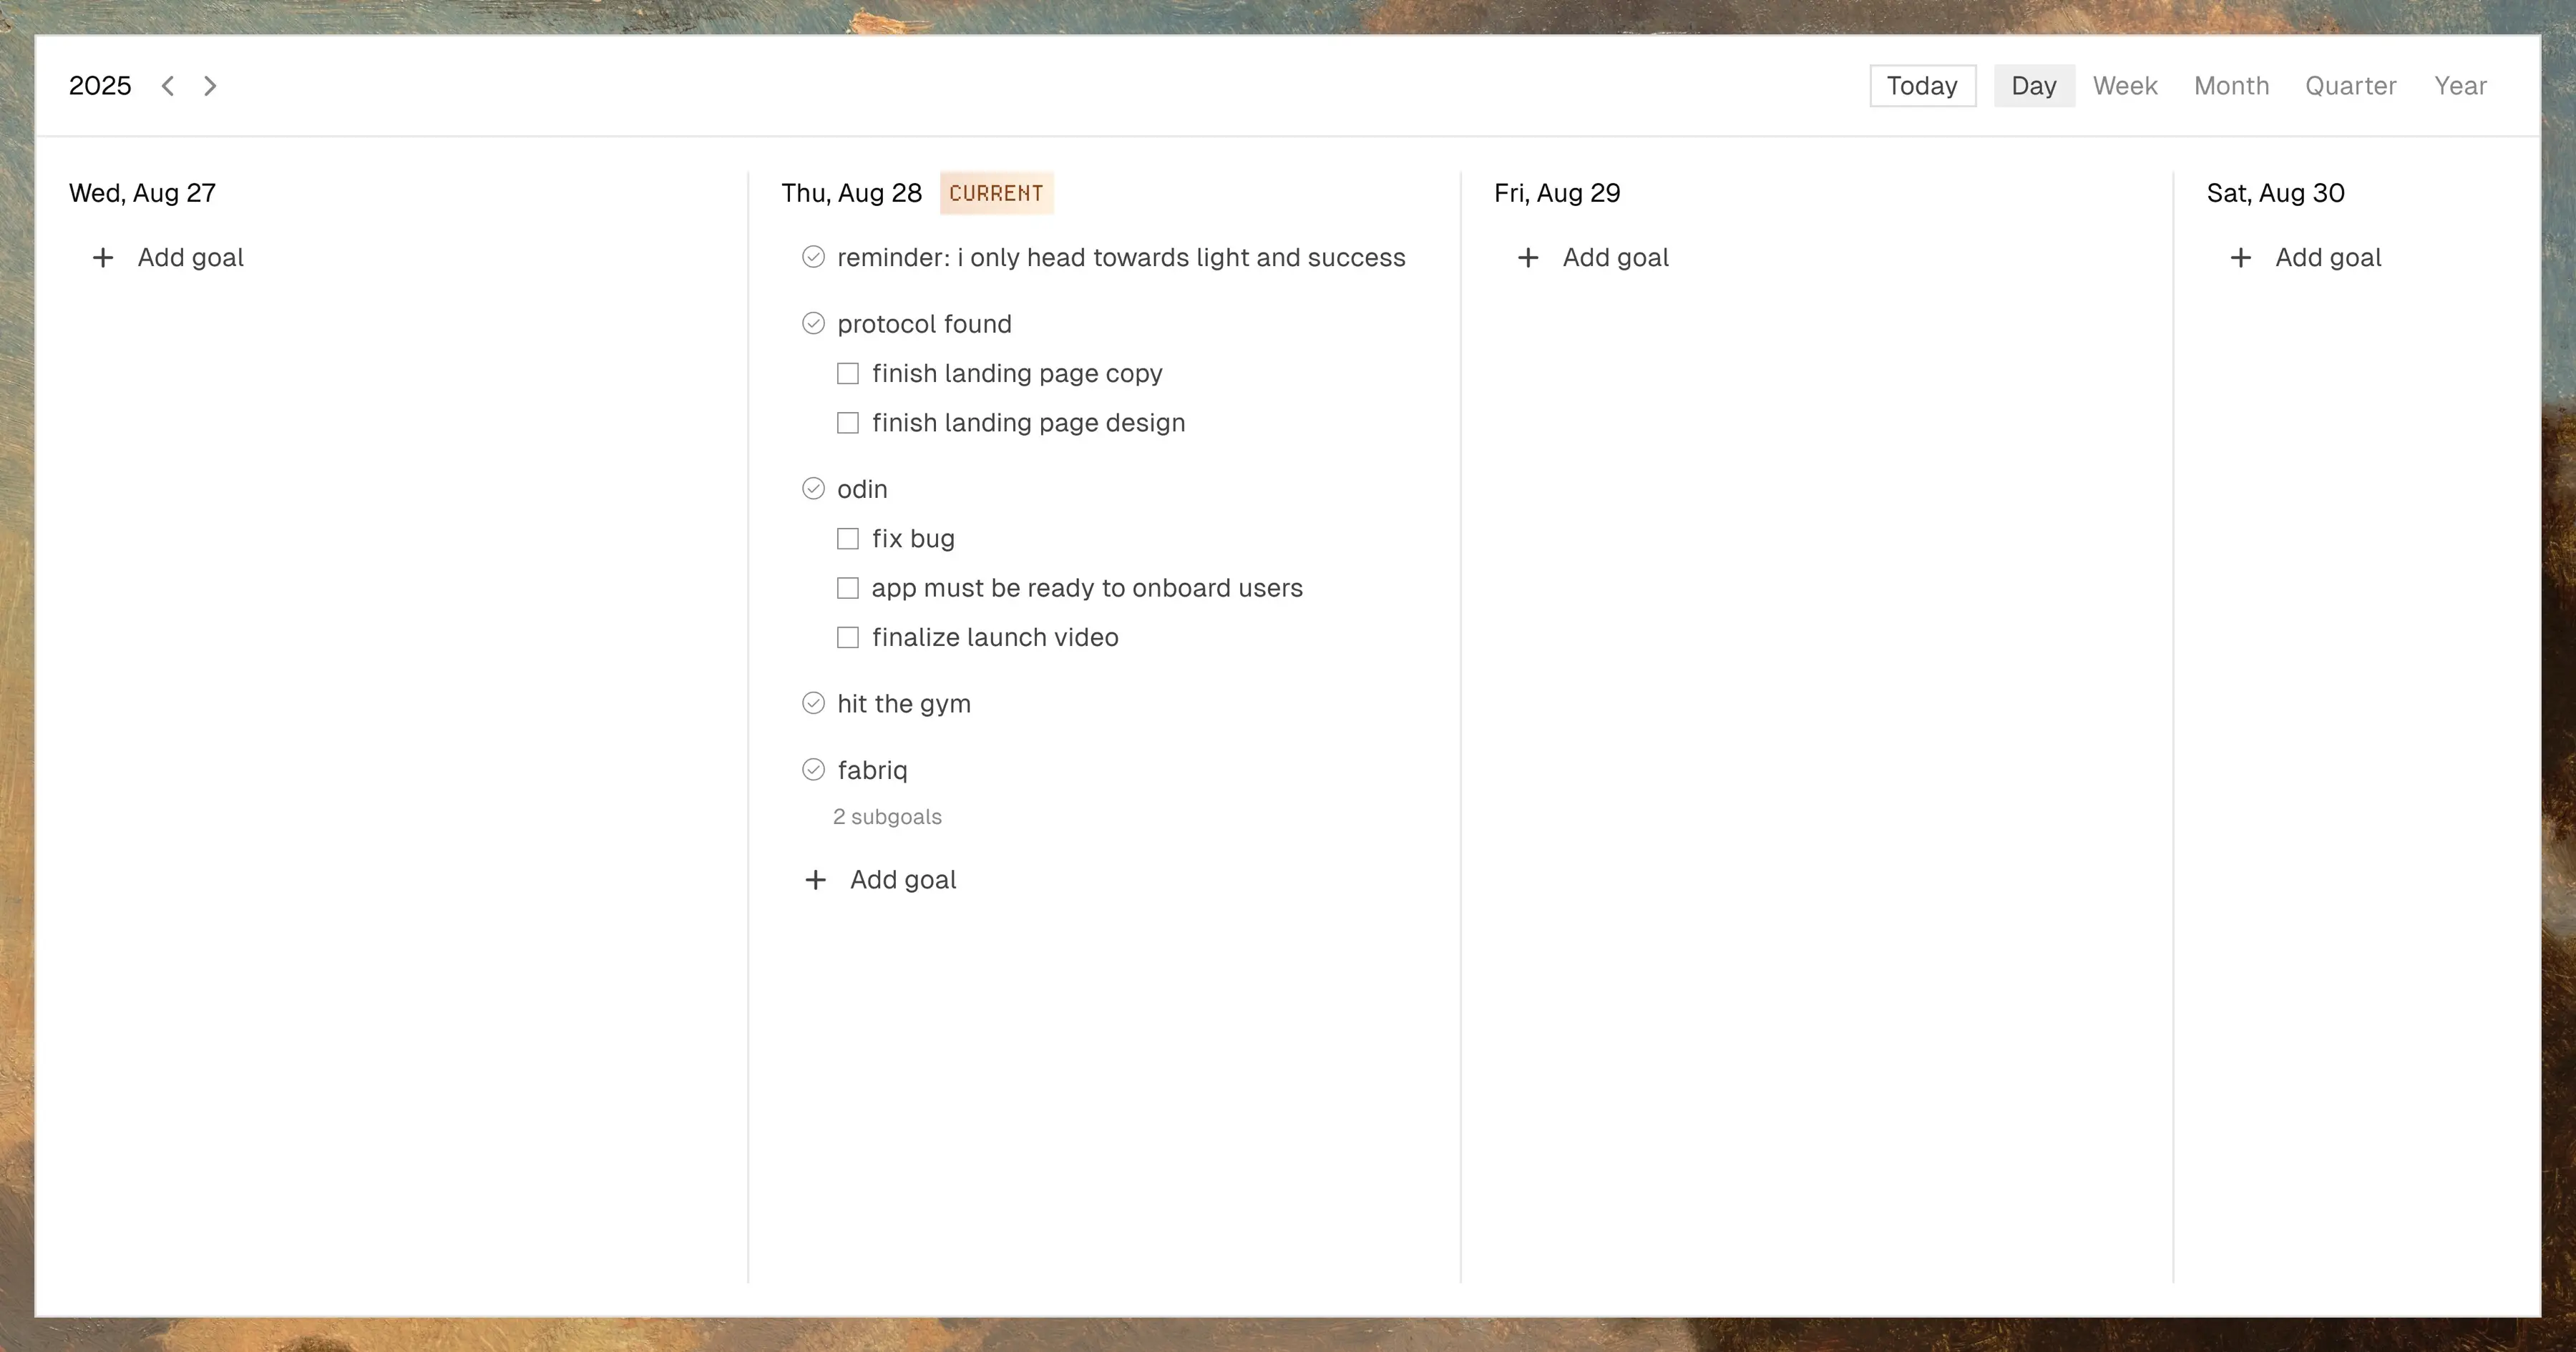Expand the '2 subgoals' under fabriq
The image size is (2576, 1352).
coord(887,817)
